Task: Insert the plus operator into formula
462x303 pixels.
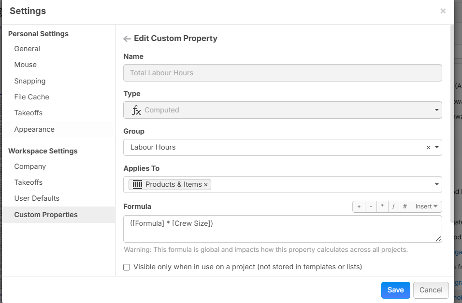Action: coord(359,207)
